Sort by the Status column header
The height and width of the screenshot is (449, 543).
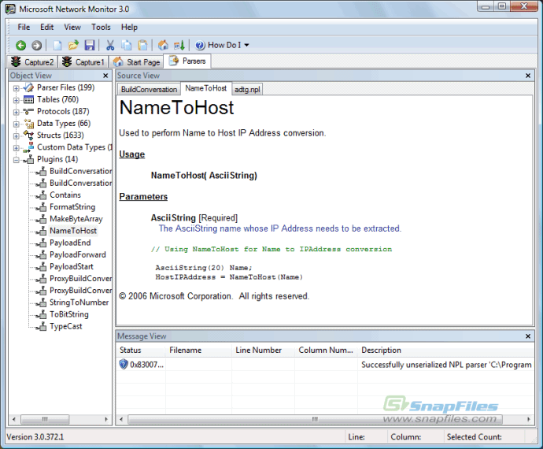coord(140,351)
